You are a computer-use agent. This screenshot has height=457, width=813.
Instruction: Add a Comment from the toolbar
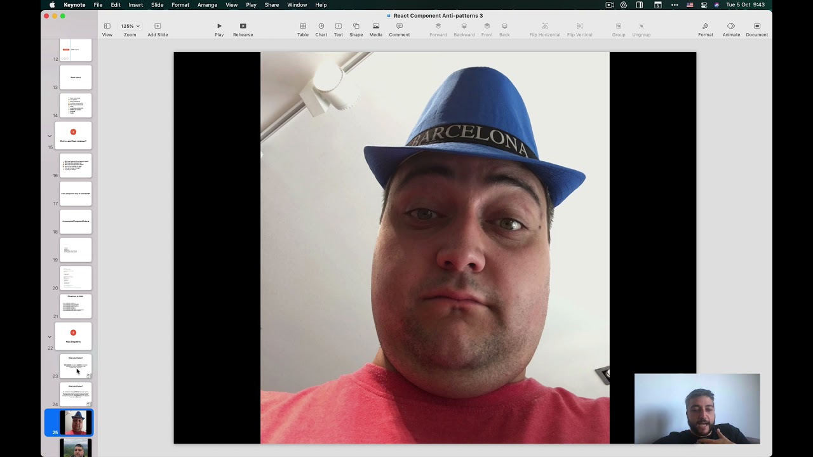tap(400, 30)
